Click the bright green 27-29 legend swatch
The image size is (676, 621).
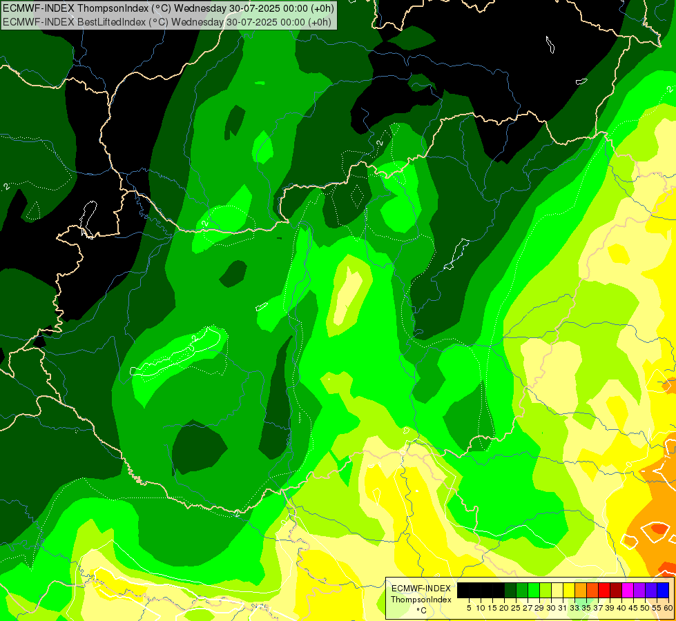point(534,590)
